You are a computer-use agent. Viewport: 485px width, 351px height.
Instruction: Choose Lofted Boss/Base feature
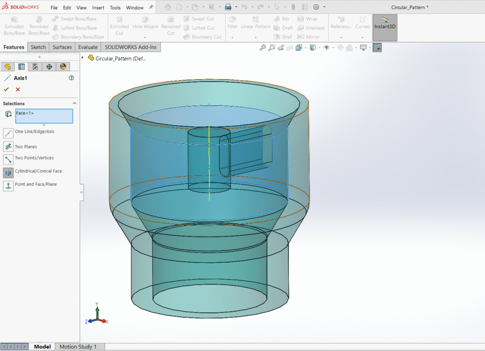[74, 28]
